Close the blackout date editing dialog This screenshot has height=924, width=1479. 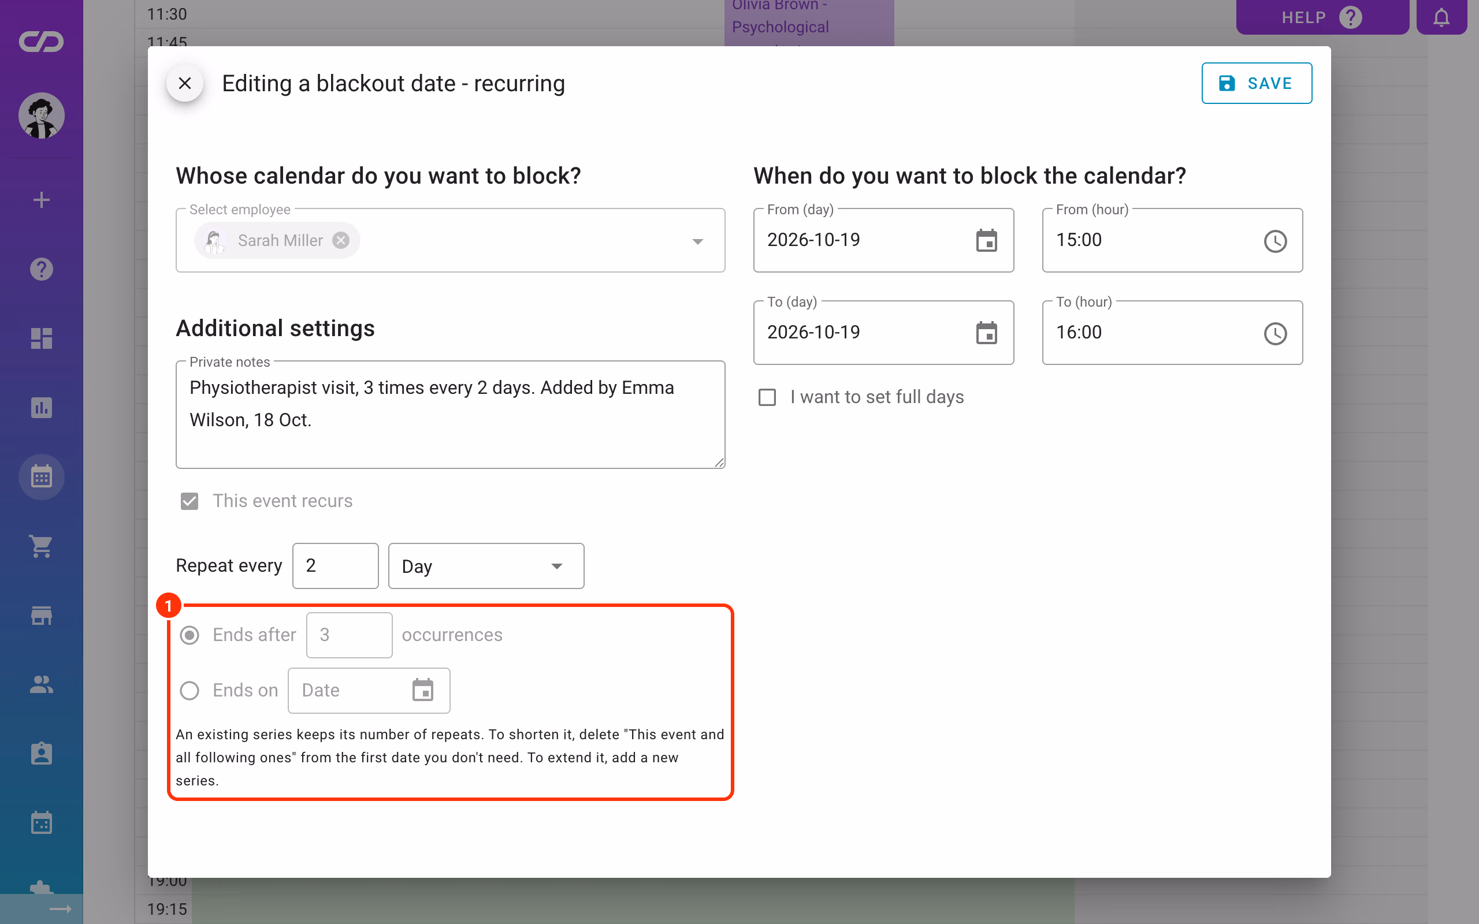coord(184,83)
